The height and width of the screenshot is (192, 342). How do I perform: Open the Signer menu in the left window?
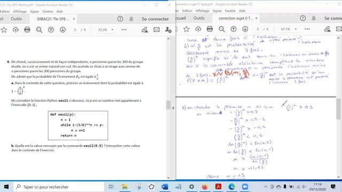point(34,12)
